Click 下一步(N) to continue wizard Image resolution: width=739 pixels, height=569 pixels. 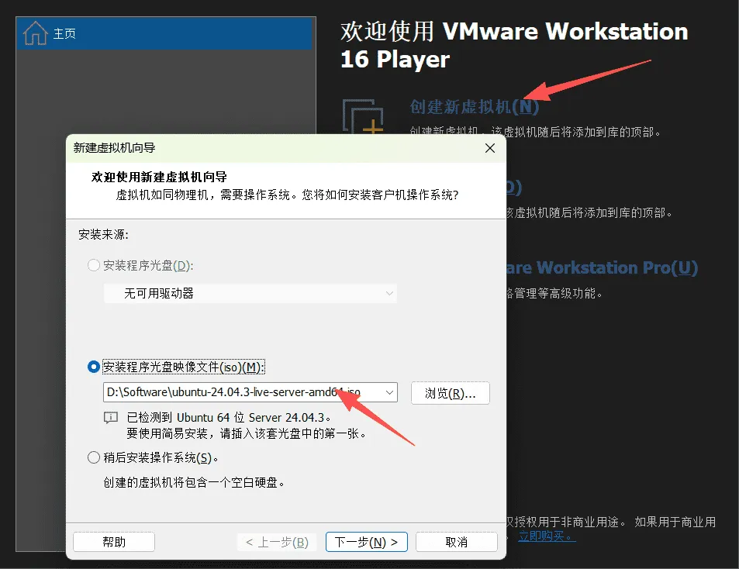(367, 542)
